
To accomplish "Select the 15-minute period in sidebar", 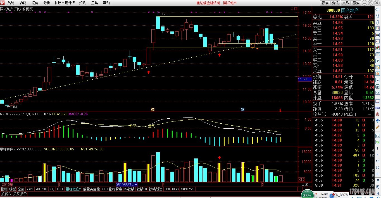I will 377,161.
